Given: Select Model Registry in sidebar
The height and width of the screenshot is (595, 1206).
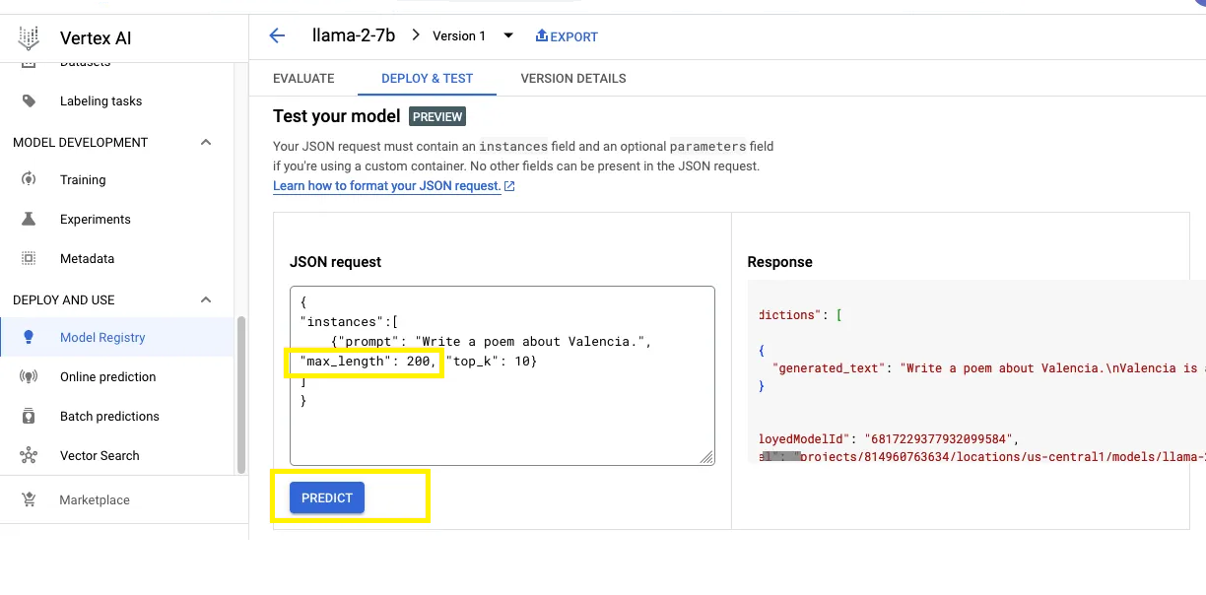Looking at the screenshot, I should pyautogui.click(x=117, y=337).
